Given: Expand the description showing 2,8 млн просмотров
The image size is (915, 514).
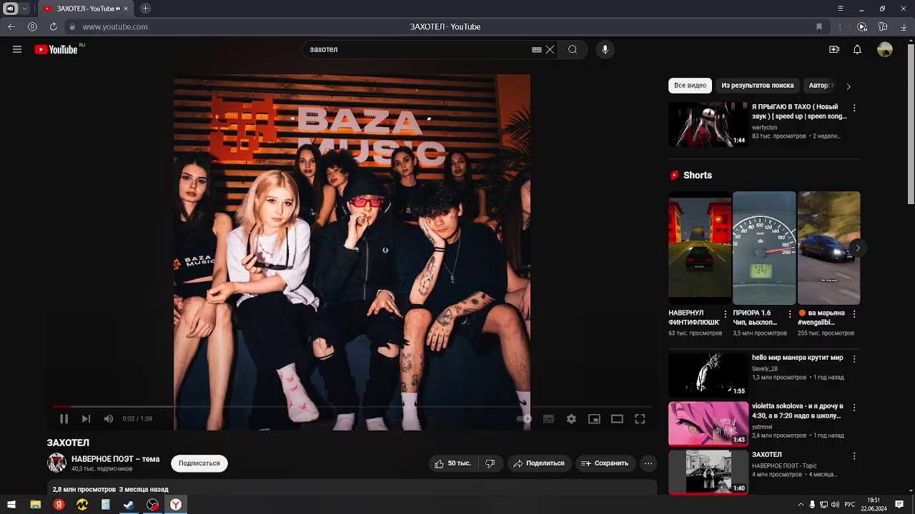Looking at the screenshot, I should tap(352, 488).
